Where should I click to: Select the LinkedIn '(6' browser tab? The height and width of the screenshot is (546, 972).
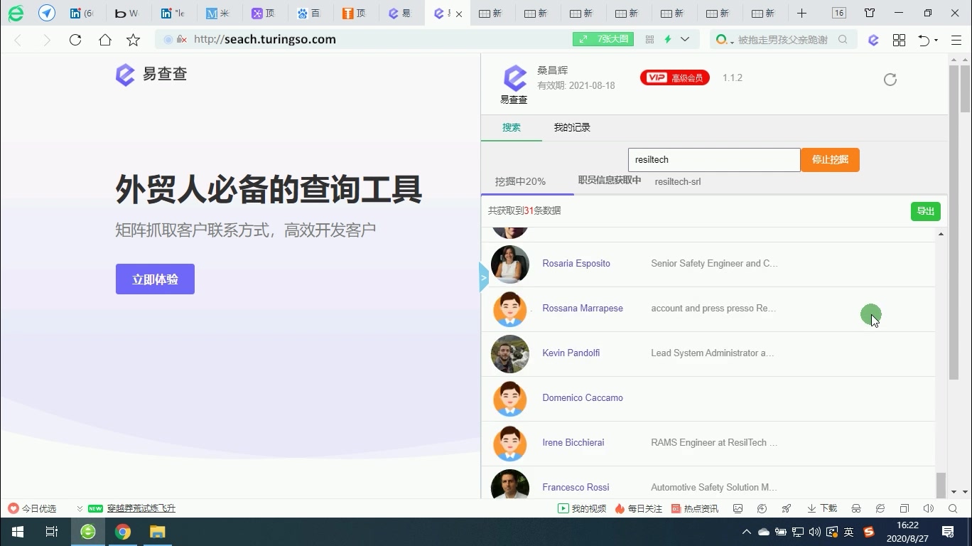pyautogui.click(x=81, y=13)
